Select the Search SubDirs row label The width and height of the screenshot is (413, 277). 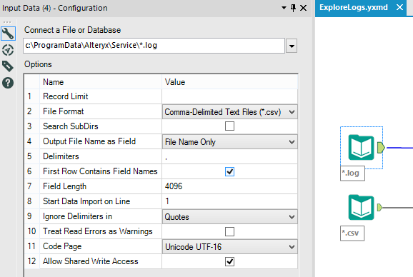click(71, 126)
